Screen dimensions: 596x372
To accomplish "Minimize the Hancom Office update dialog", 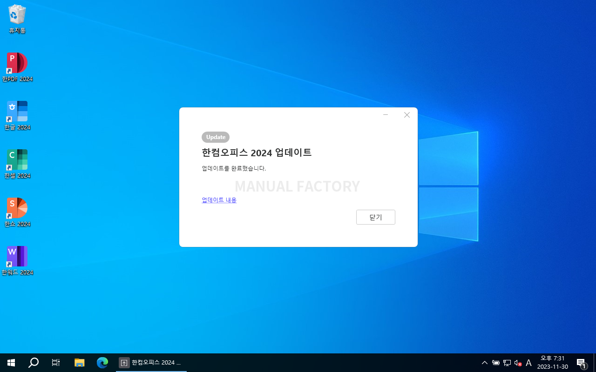I will click(x=386, y=115).
